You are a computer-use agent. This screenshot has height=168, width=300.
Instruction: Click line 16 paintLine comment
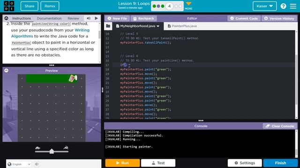[x=157, y=61]
